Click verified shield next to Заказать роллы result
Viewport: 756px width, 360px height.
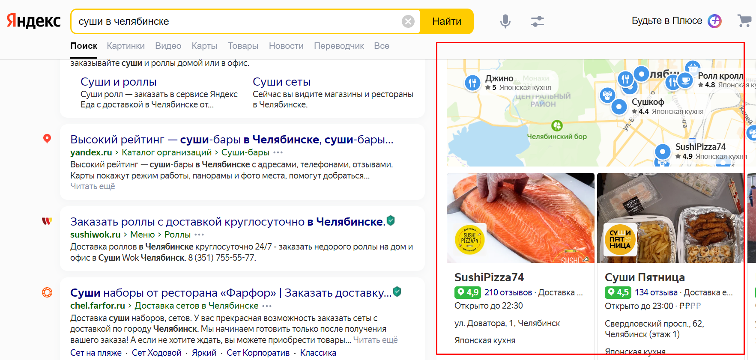[x=391, y=220]
